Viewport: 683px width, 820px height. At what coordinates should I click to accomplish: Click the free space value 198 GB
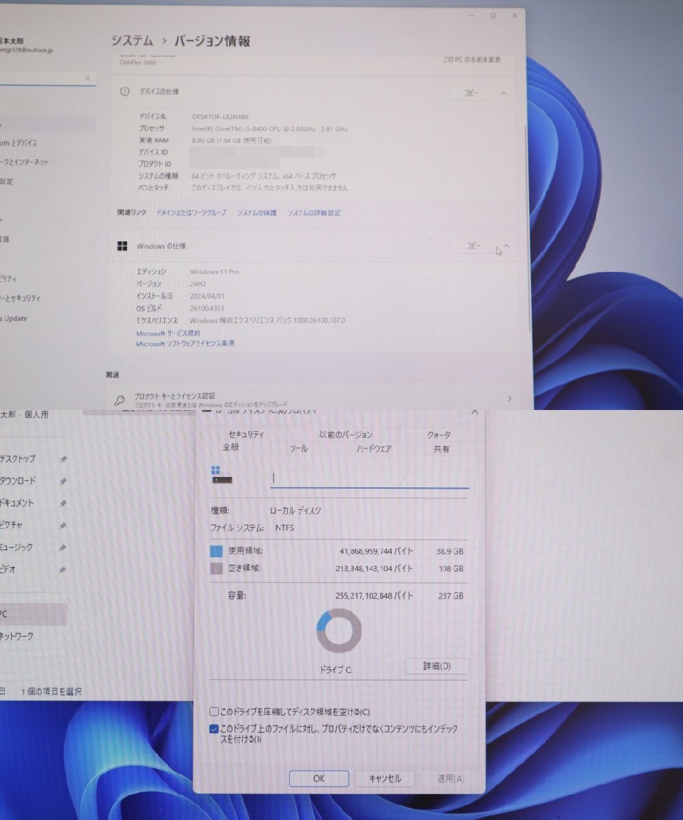point(452,569)
